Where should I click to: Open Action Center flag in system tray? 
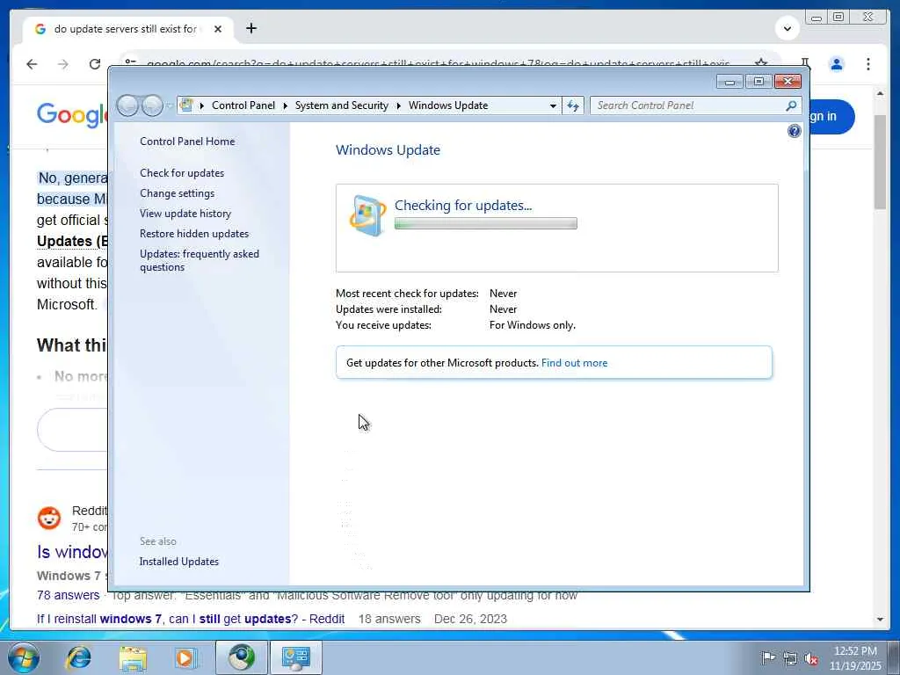[x=768, y=657]
